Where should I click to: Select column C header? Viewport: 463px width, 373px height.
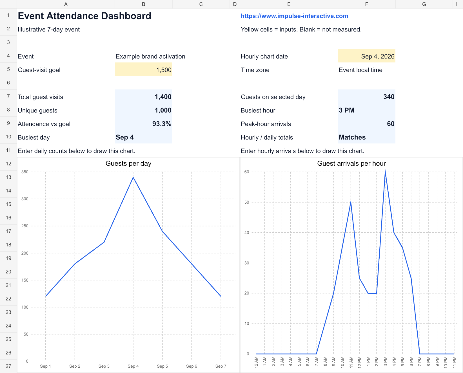(x=201, y=4)
